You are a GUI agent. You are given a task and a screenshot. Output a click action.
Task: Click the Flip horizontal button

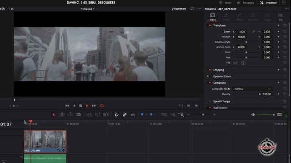pyautogui.click(x=236, y=63)
